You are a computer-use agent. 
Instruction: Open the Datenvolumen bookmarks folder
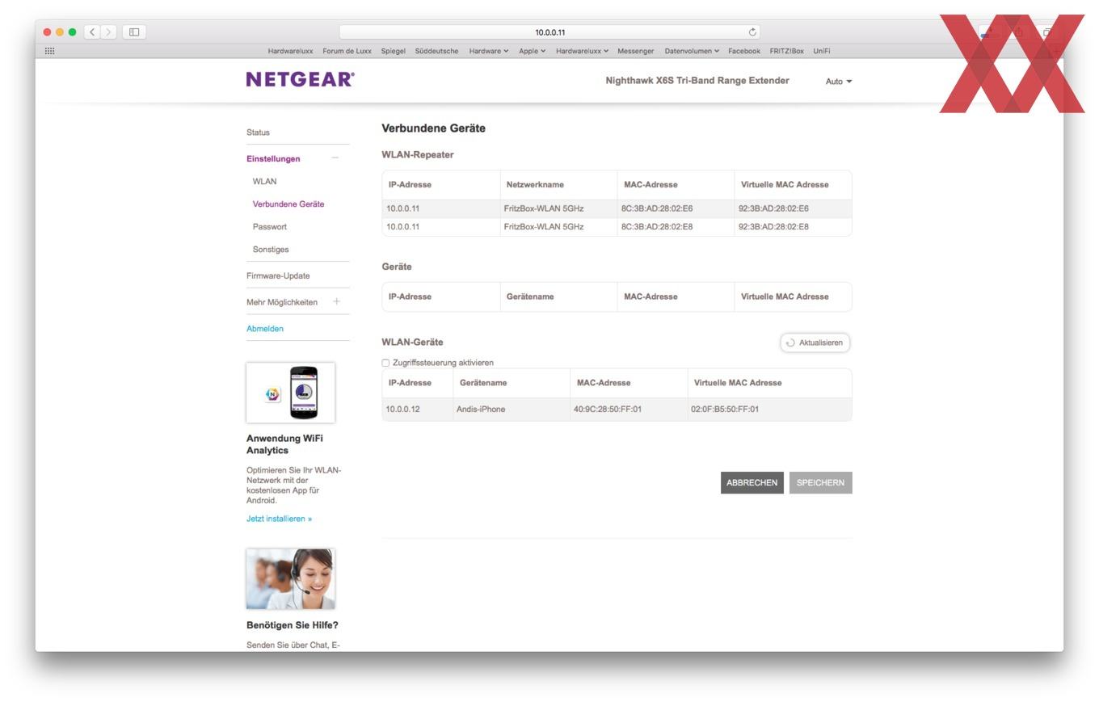pos(692,51)
